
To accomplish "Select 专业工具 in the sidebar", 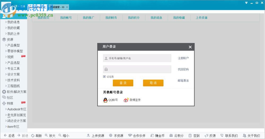I will tap(14, 69).
